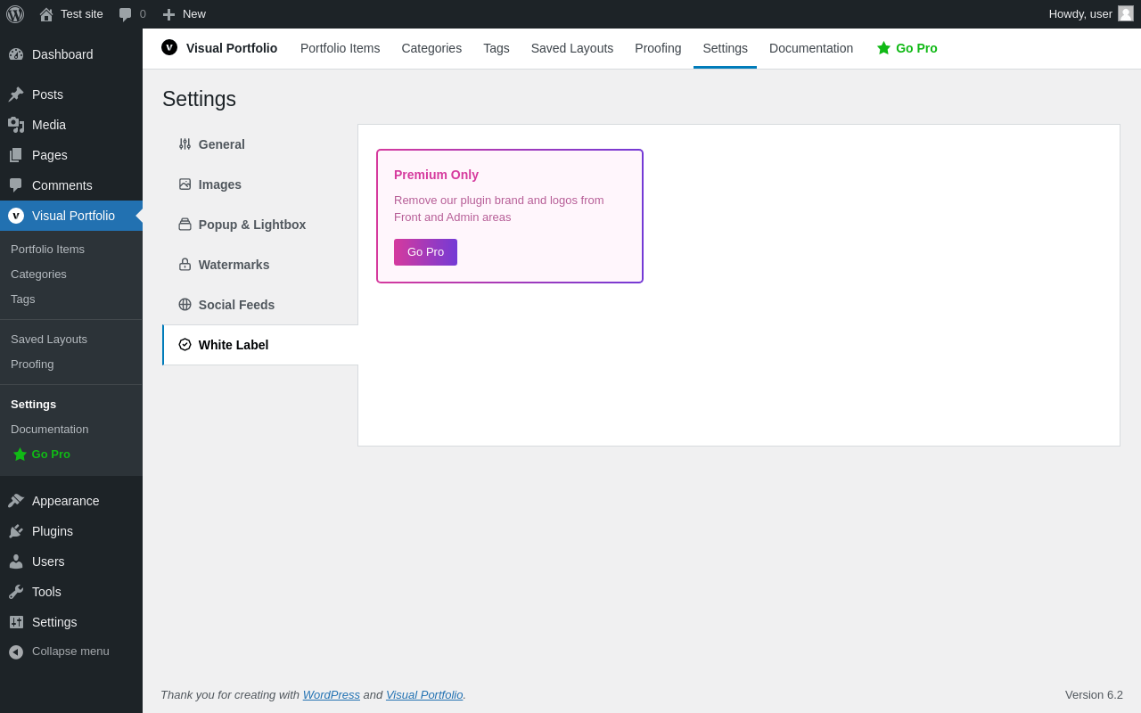Click the New plus icon

[x=168, y=14]
